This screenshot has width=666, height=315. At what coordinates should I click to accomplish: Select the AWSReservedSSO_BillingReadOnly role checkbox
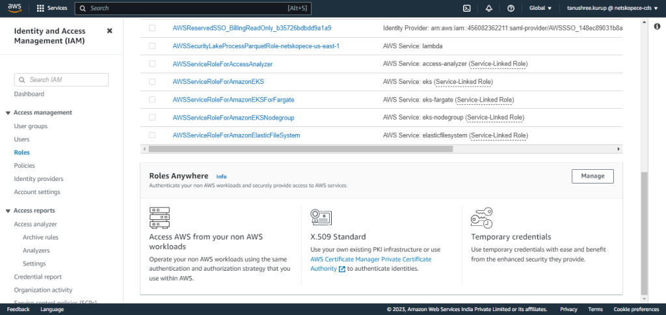pyautogui.click(x=152, y=28)
